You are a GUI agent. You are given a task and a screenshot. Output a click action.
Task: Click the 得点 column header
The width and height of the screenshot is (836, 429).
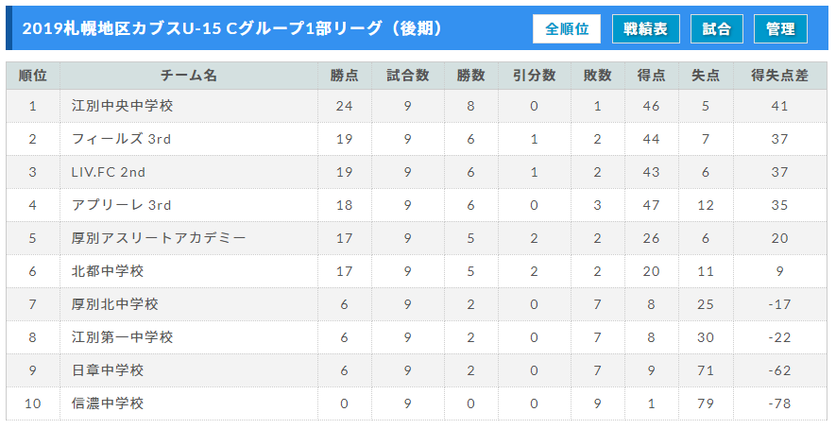[x=652, y=76]
